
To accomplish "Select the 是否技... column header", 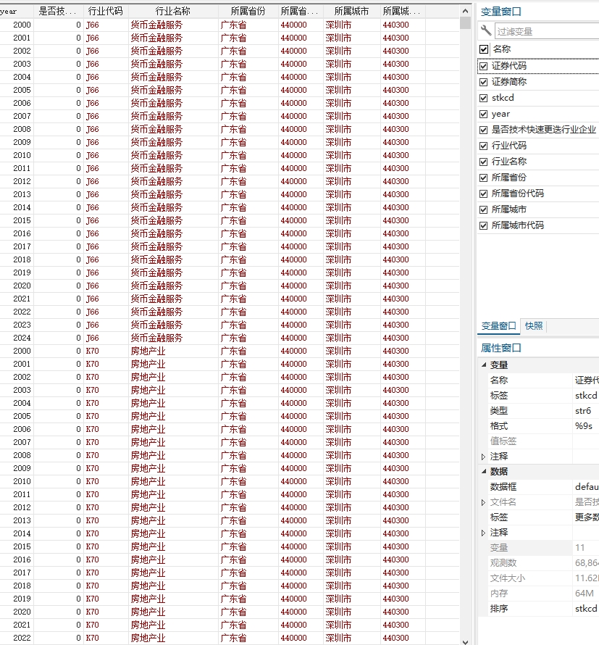I will click(x=57, y=12).
